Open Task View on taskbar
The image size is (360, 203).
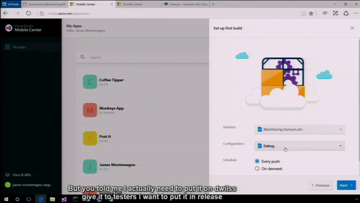point(29,199)
